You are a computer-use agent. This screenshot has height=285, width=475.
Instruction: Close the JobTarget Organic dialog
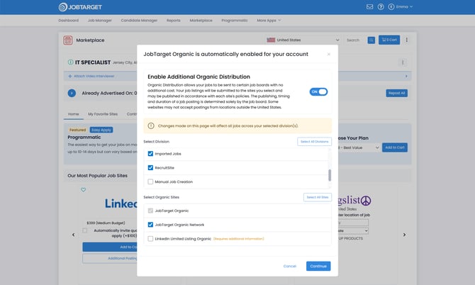click(328, 54)
